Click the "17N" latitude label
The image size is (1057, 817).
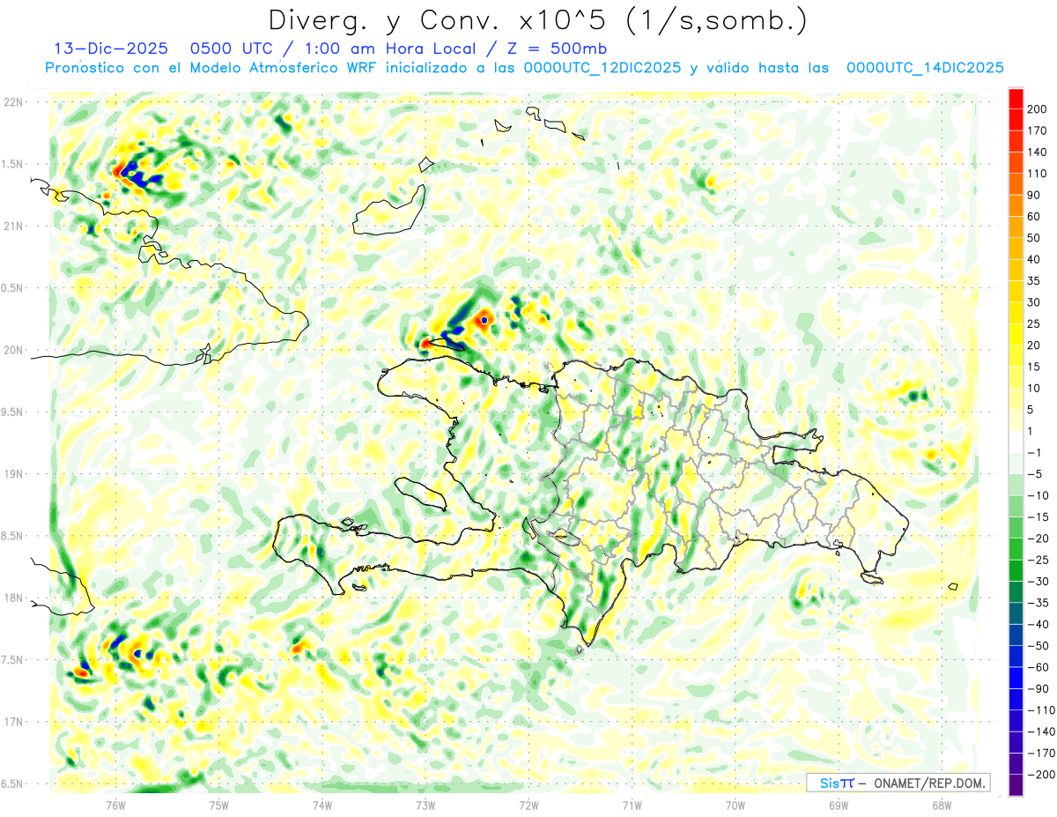click(x=13, y=722)
